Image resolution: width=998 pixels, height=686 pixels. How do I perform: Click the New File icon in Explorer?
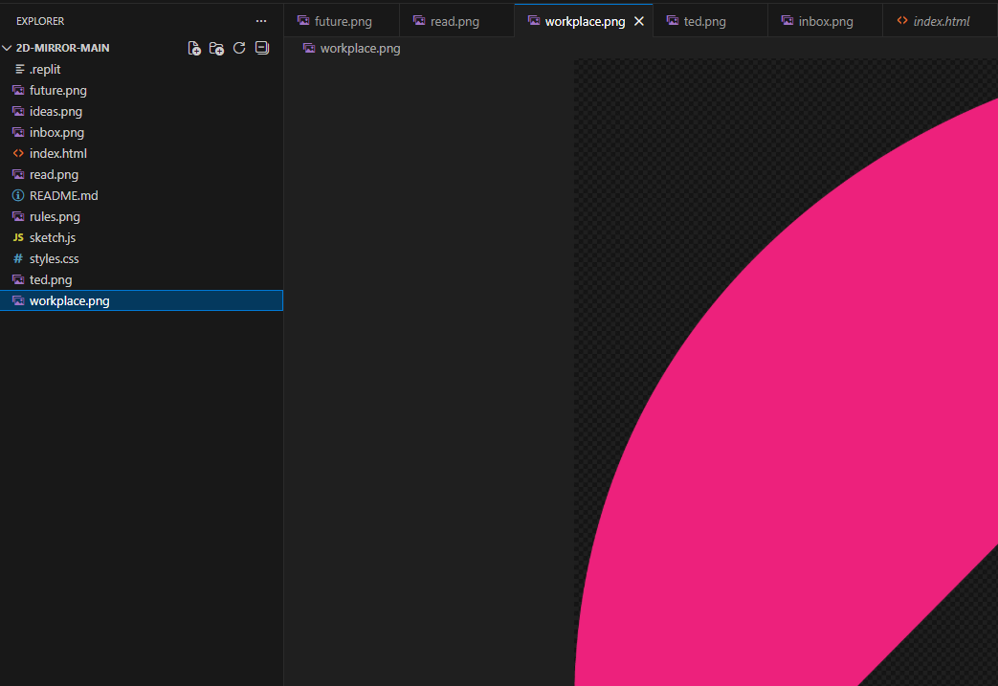coord(194,48)
